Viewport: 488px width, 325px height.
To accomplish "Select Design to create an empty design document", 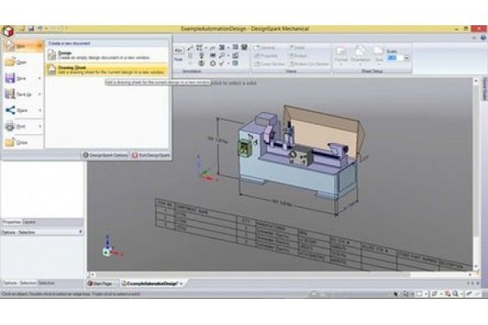I will tap(107, 55).
